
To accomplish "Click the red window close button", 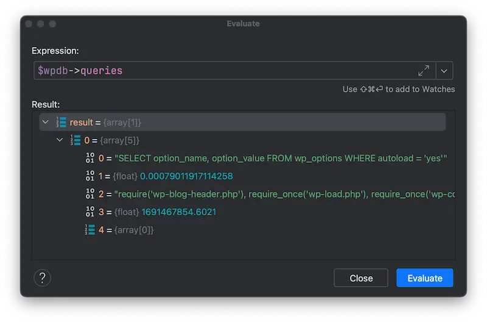I will pyautogui.click(x=29, y=24).
